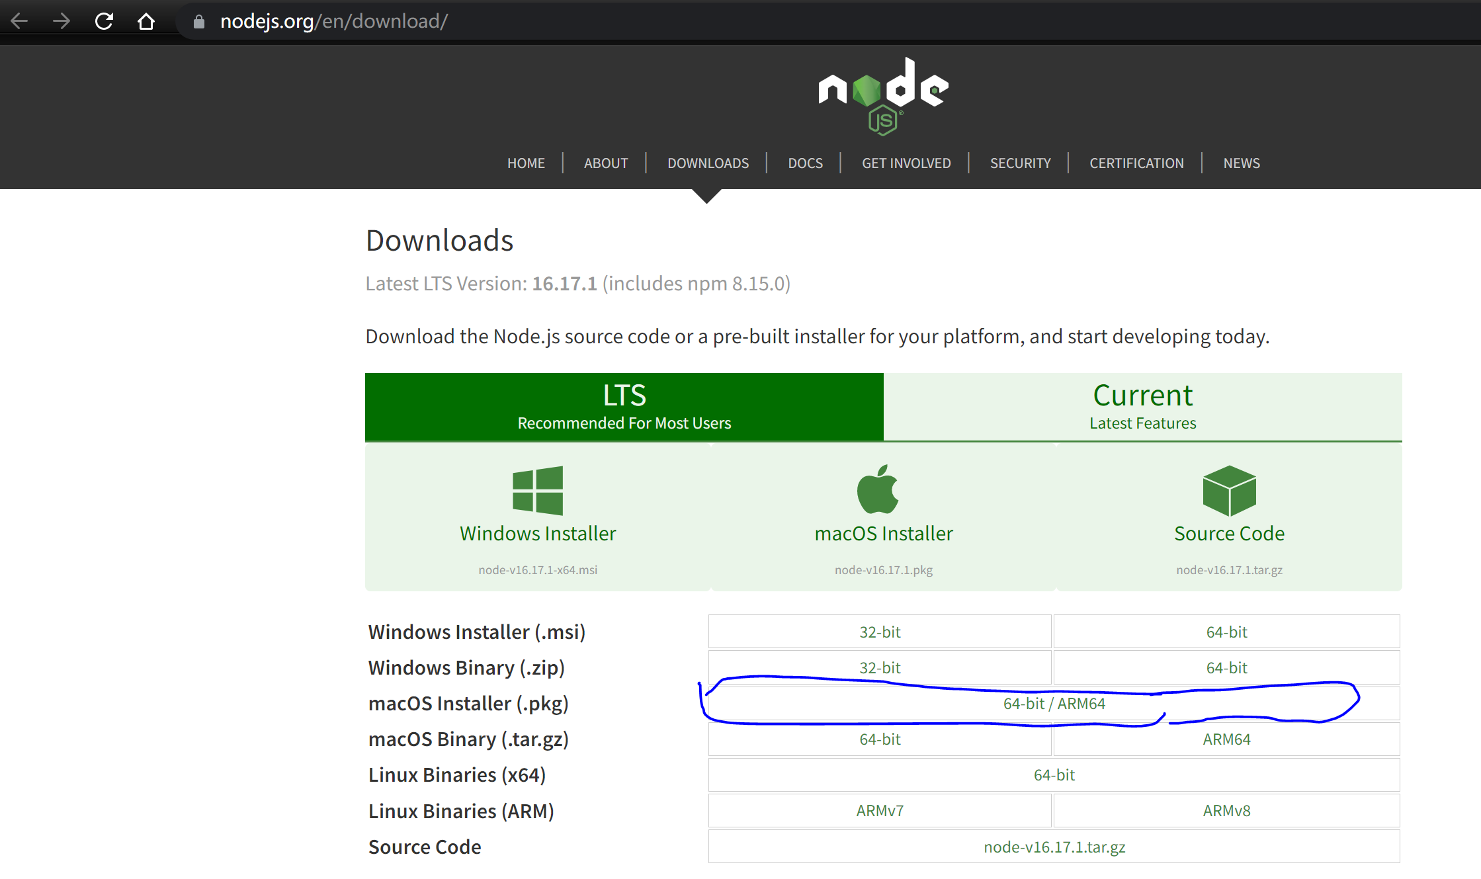Image resolution: width=1481 pixels, height=879 pixels.
Task: Download Windows Installer (.msi) 64-bit
Action: [1226, 632]
